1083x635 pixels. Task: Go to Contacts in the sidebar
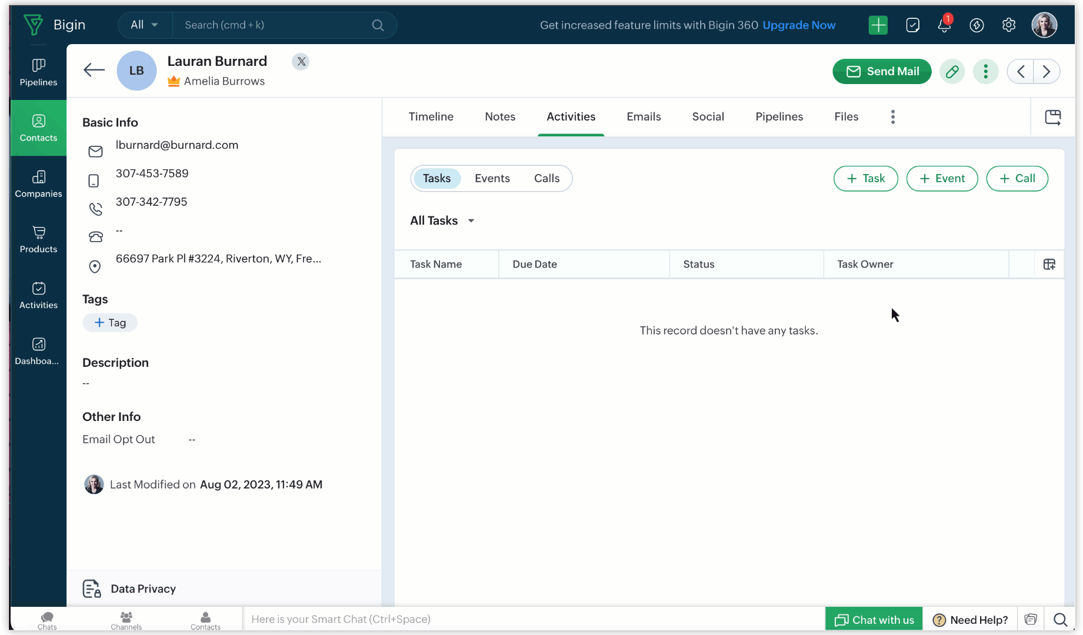tap(38, 128)
